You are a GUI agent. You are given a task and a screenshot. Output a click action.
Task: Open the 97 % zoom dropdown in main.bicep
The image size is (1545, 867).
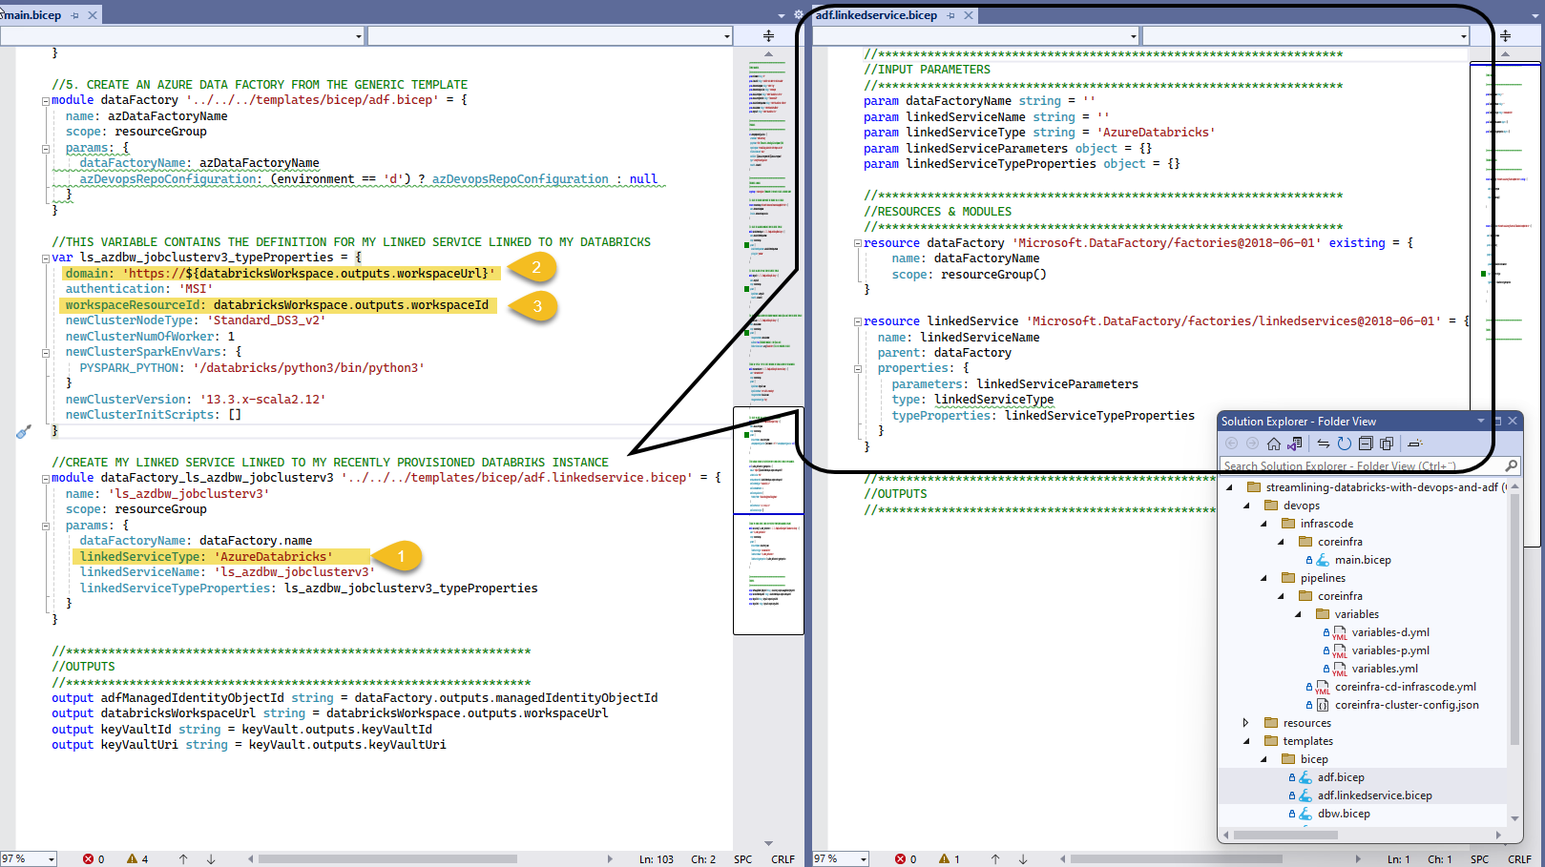click(51, 859)
